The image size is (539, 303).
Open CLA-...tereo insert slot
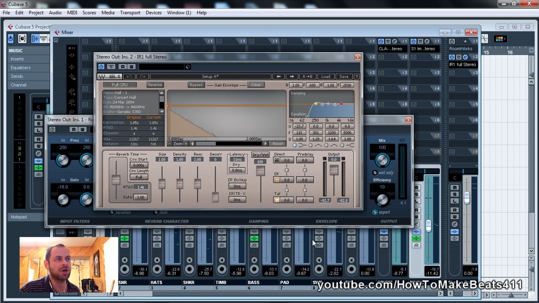393,49
